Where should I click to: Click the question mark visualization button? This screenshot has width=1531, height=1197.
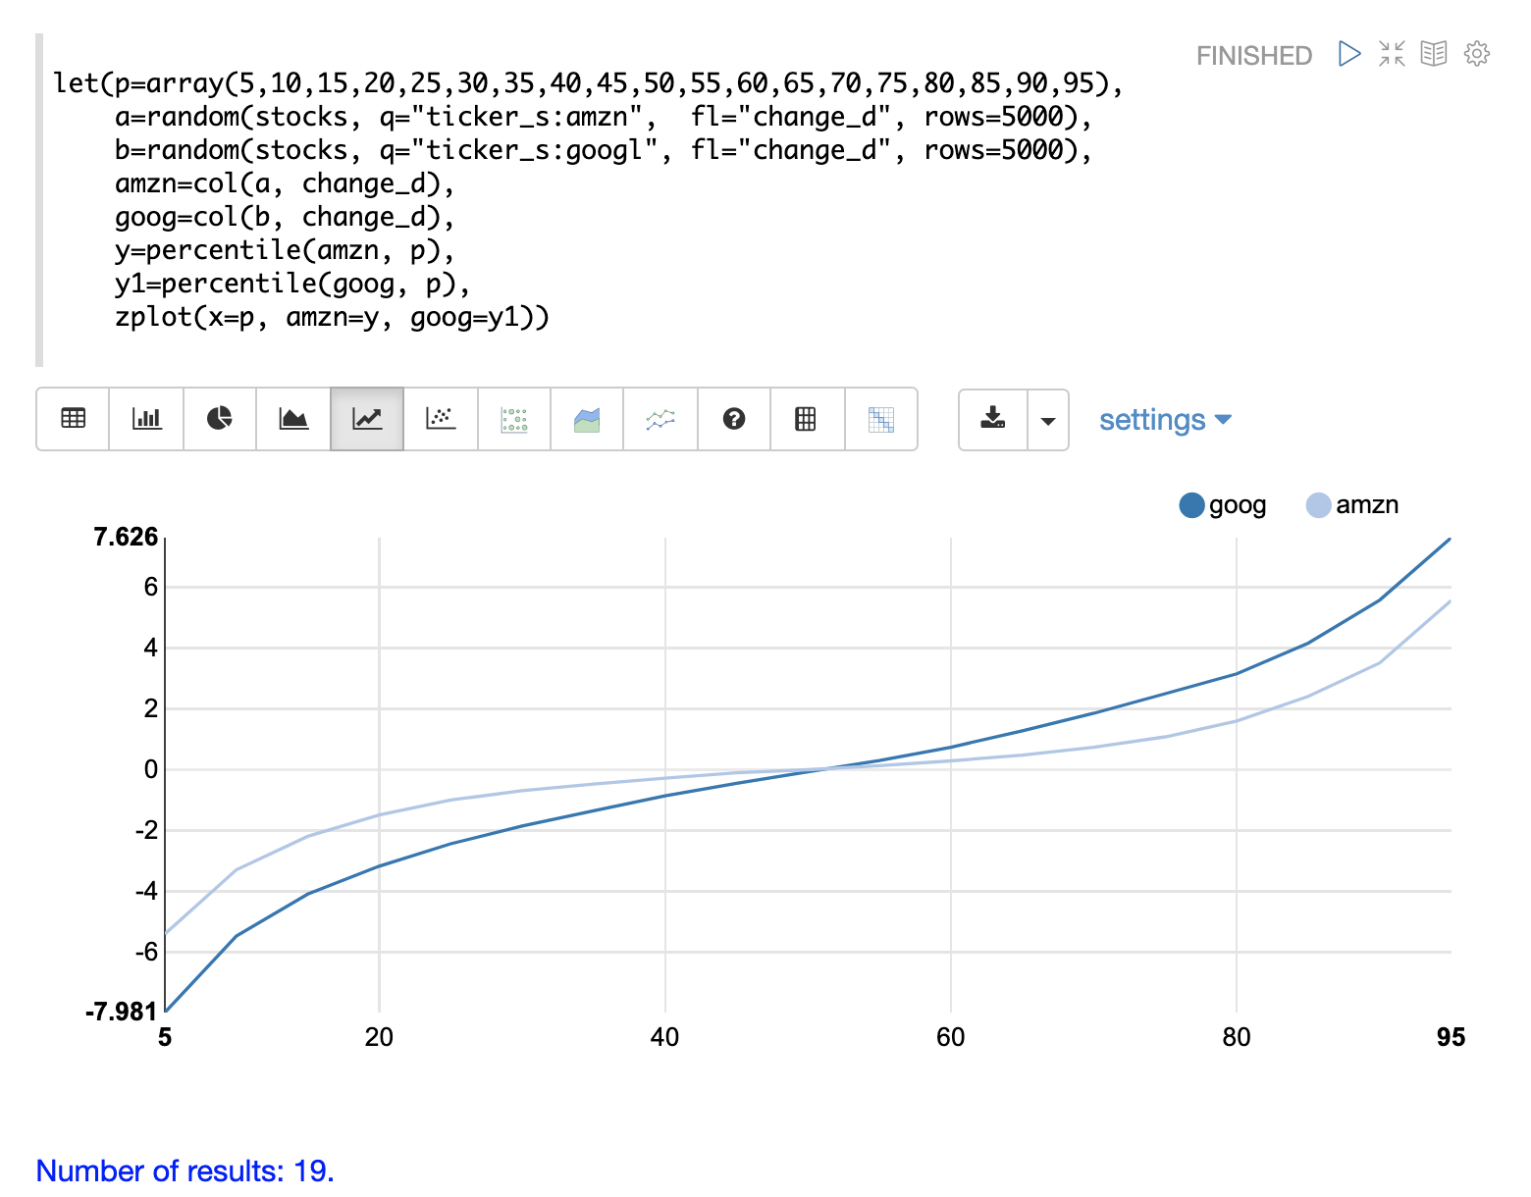tap(734, 419)
